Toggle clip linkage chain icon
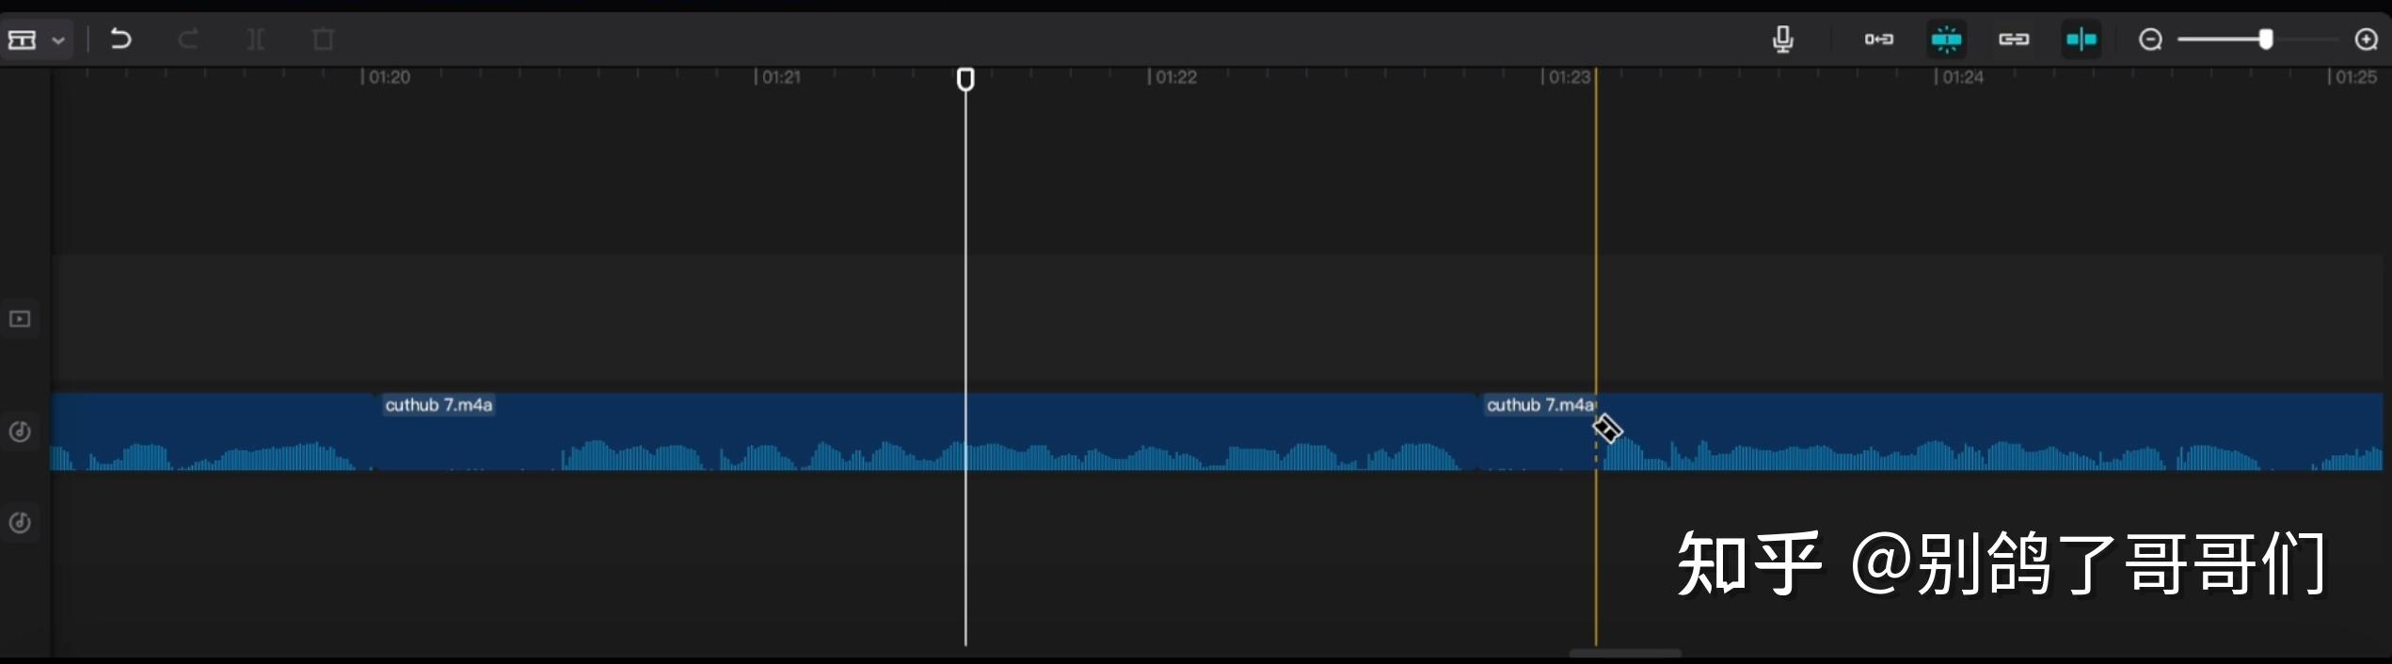The image size is (2392, 664). tap(2014, 39)
